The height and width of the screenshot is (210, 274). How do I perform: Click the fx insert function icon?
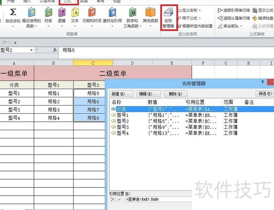[x=55, y=50]
